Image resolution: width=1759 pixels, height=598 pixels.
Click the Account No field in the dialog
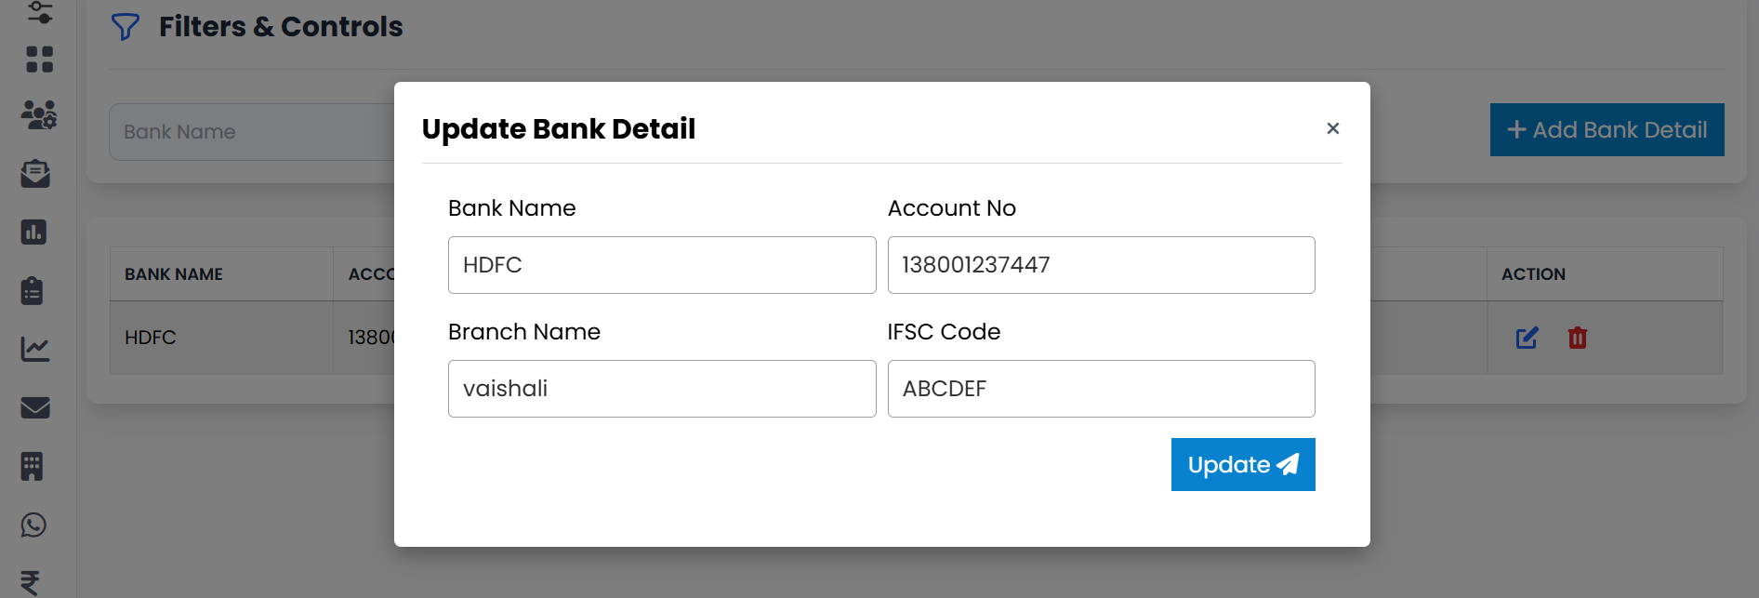[x=1101, y=265]
